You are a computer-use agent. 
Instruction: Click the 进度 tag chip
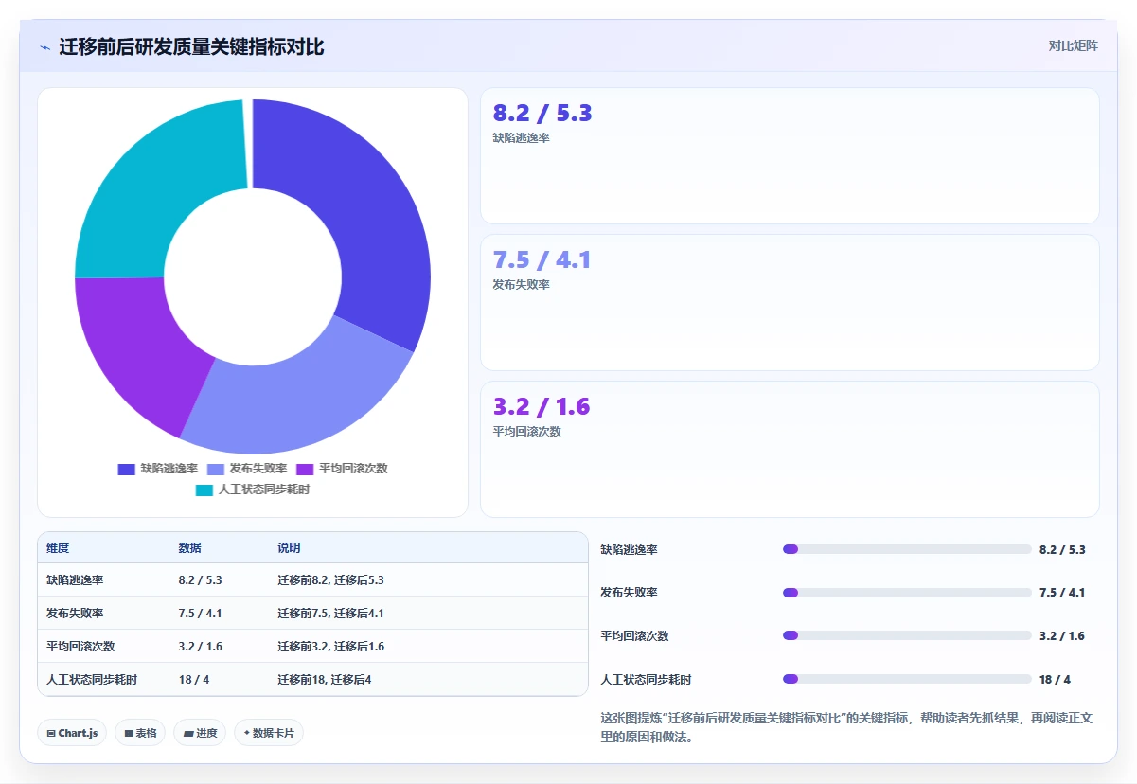click(x=200, y=733)
